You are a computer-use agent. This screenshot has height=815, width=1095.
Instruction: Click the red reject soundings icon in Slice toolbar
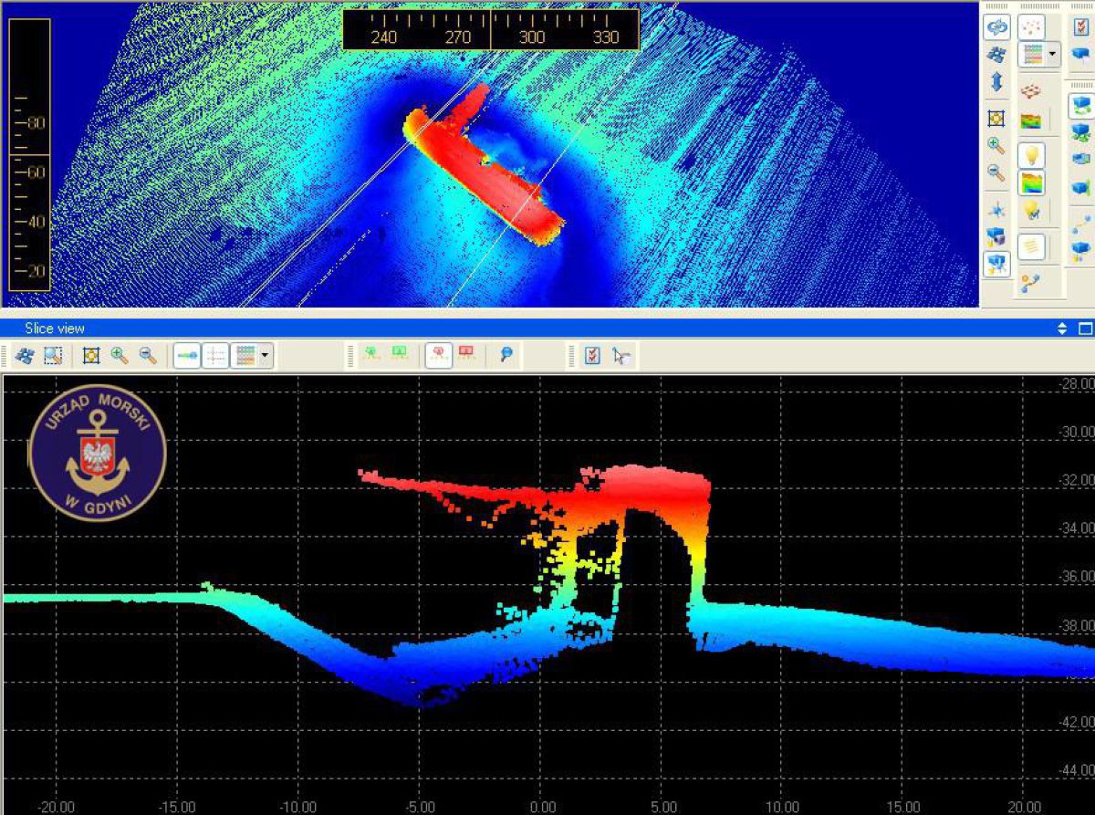click(438, 356)
